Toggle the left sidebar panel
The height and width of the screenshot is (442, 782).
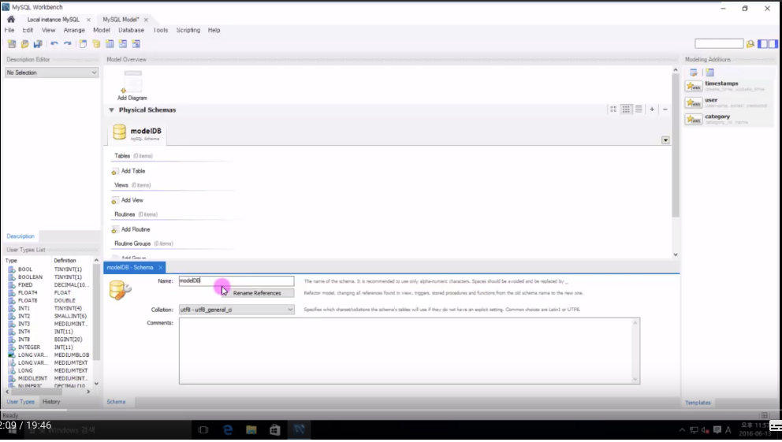click(762, 44)
